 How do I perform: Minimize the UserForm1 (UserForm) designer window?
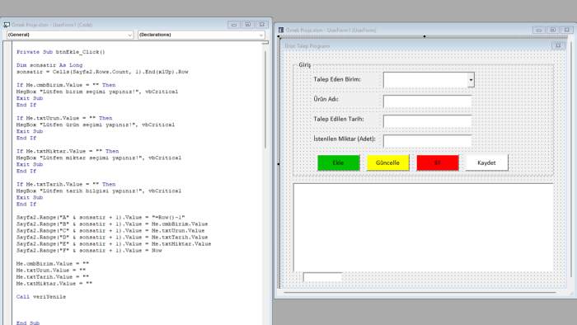point(539,30)
